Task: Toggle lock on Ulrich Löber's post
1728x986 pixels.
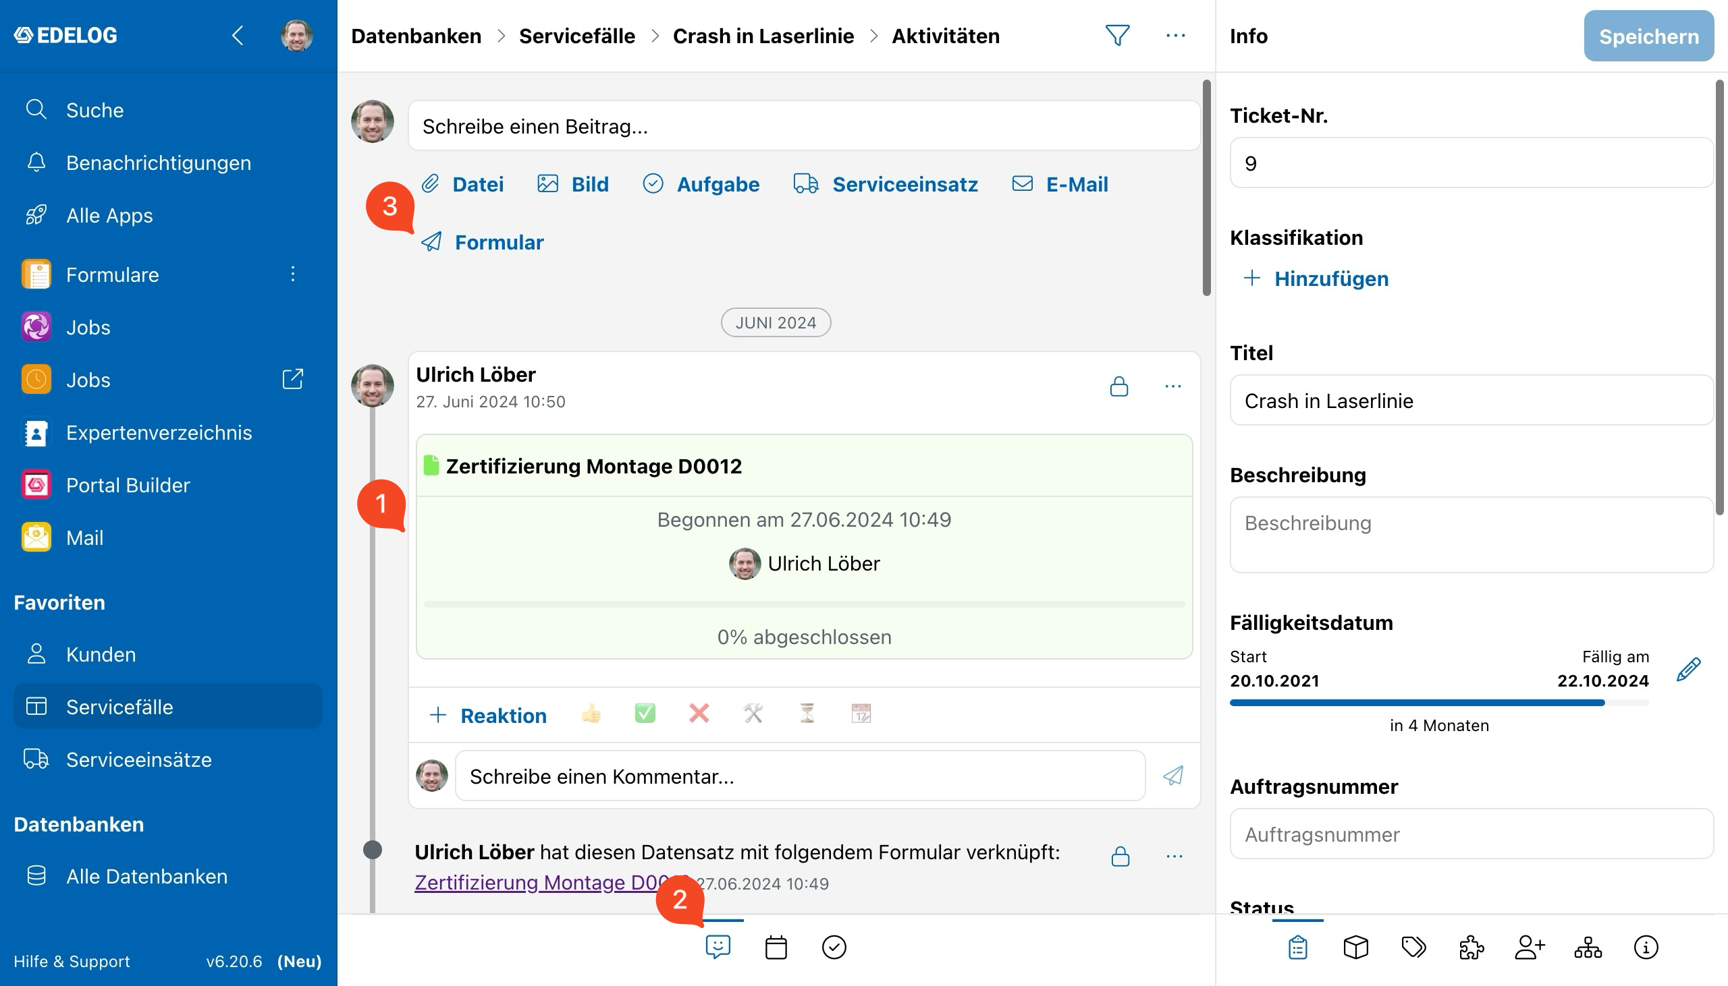Action: [1118, 386]
